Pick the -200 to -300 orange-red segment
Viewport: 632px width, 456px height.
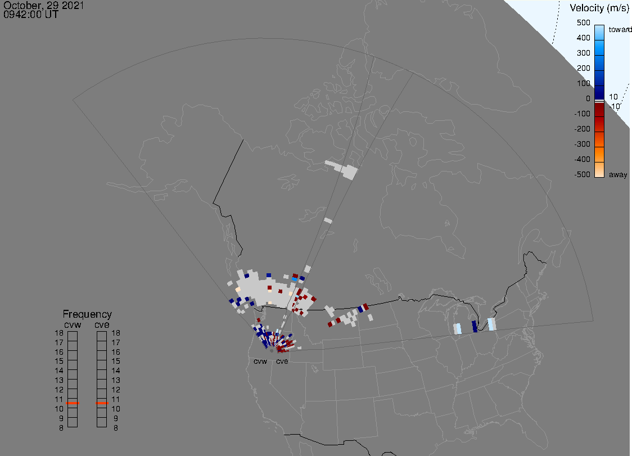[x=599, y=139]
